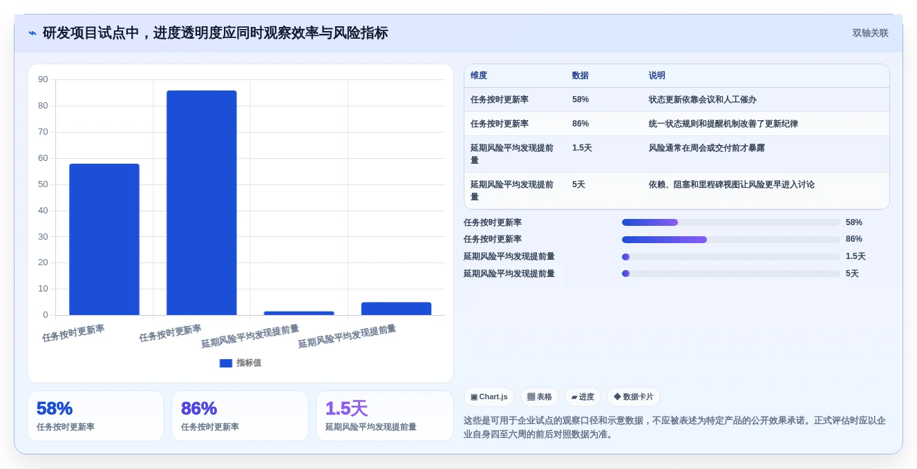Open the 86% summary card
The image size is (917, 469).
pos(240,416)
